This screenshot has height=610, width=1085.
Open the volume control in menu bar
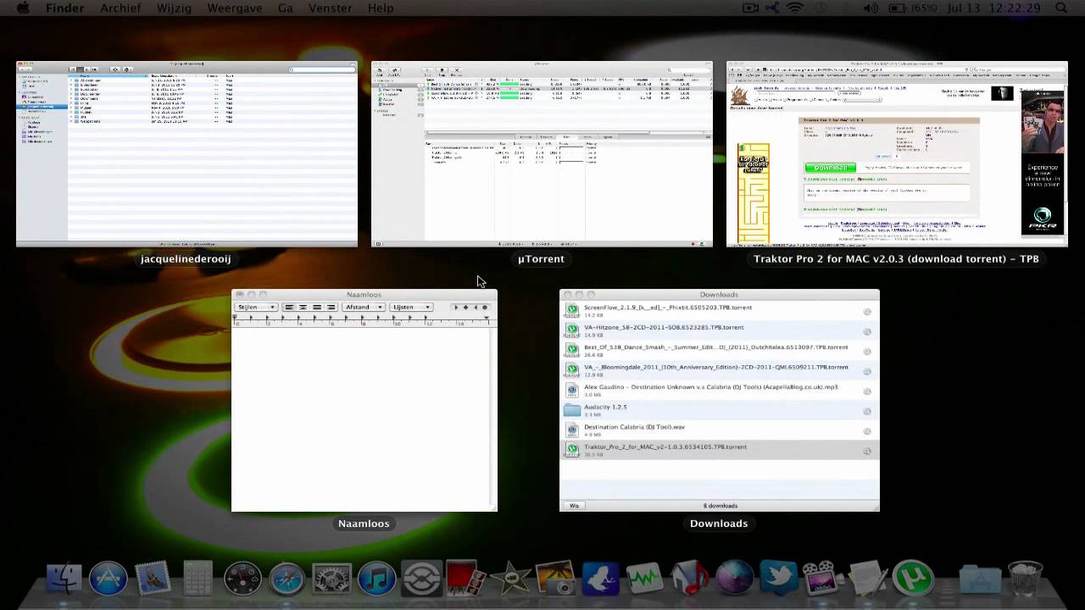click(871, 8)
